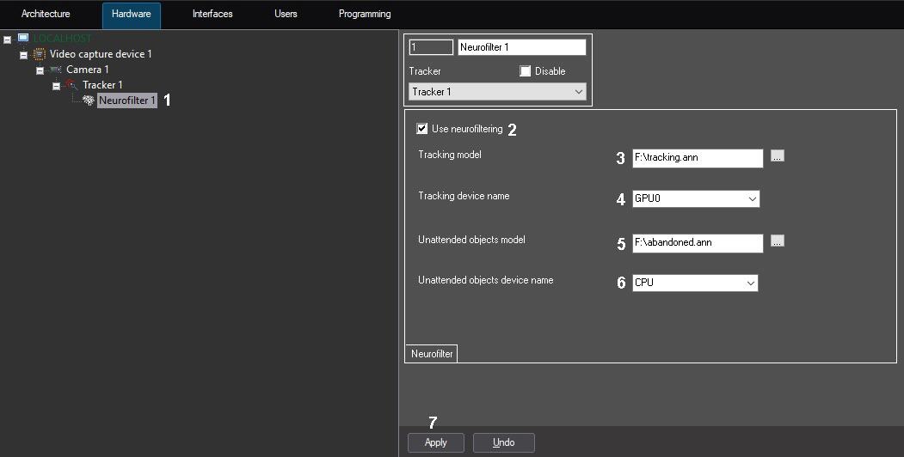Click the Neurofilter 1 icon in tree

[x=89, y=101]
